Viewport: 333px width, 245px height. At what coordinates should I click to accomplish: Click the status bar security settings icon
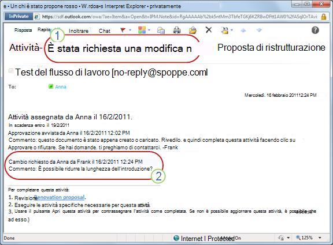tap(281, 238)
